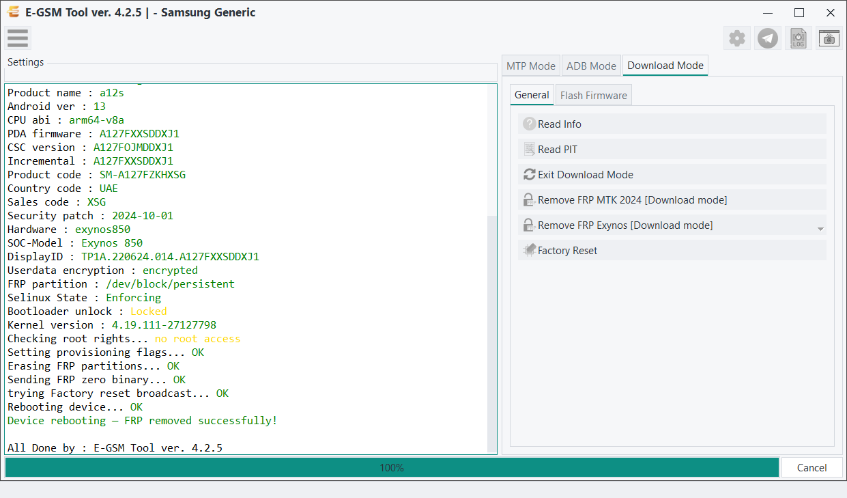Viewport: 847px width, 498px height.
Task: Maximize the E-GSM Tool window
Action: pos(799,12)
